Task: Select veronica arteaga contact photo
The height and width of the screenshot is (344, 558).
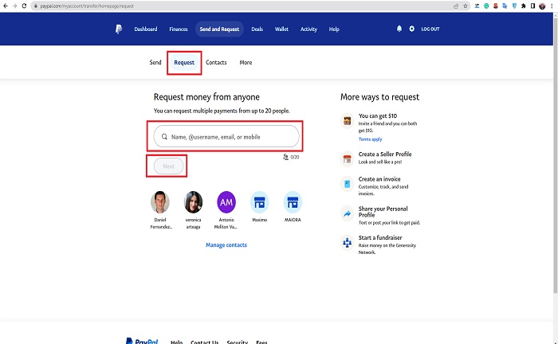Action: click(x=193, y=201)
